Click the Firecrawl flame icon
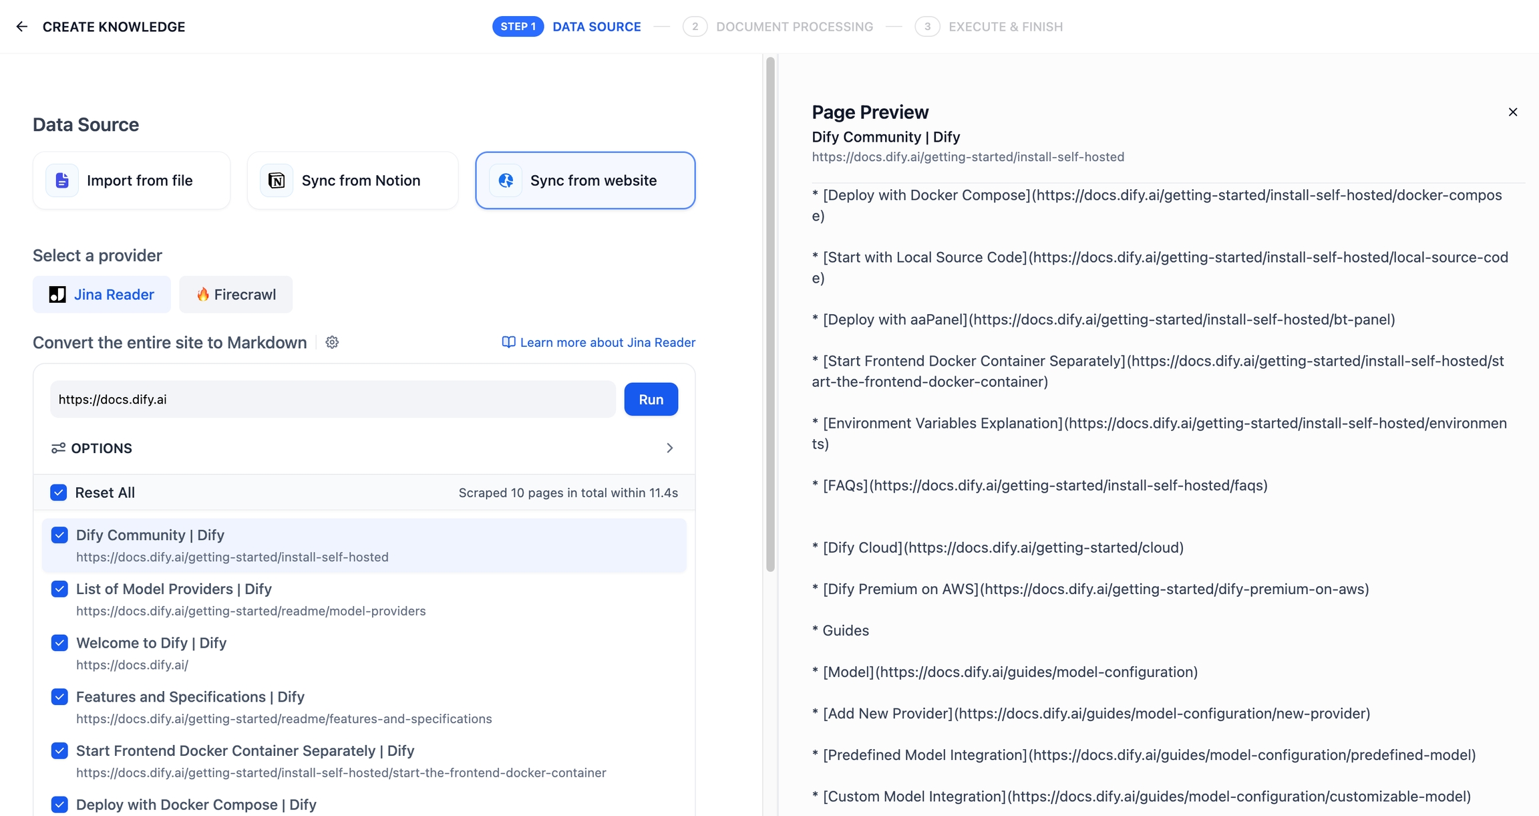 pos(202,295)
